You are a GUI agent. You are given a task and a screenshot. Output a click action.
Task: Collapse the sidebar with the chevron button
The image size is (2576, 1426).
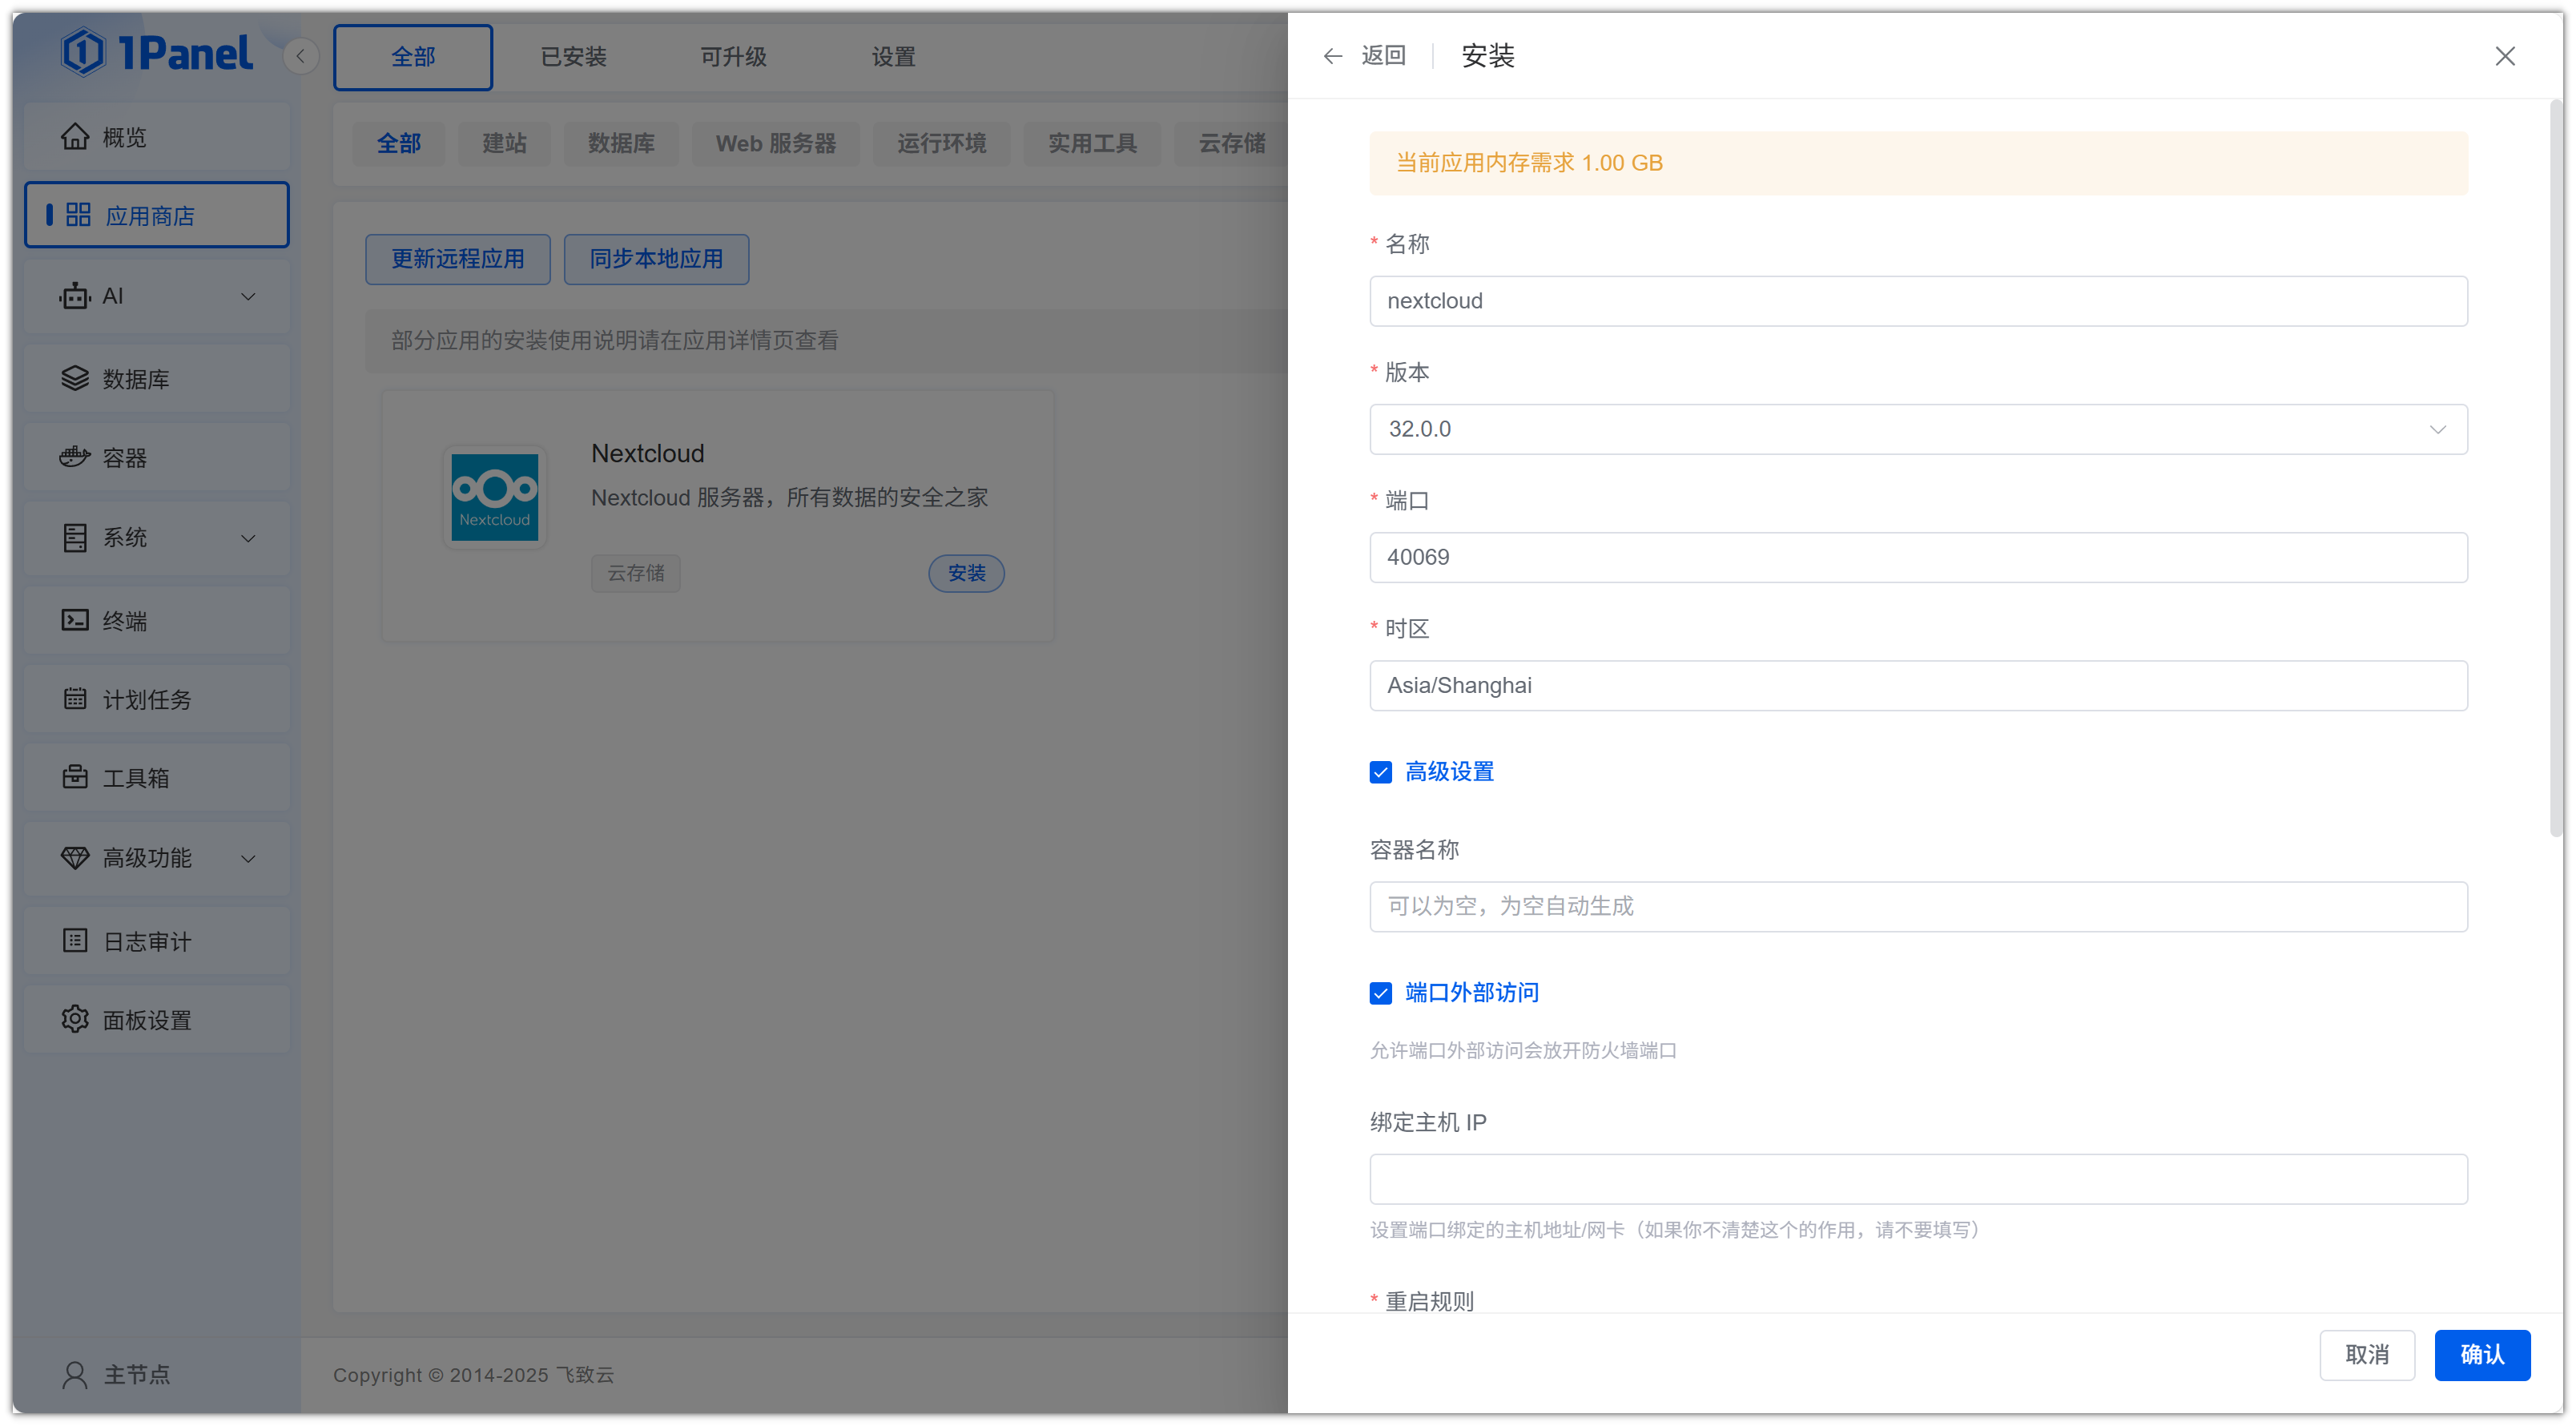[x=300, y=56]
